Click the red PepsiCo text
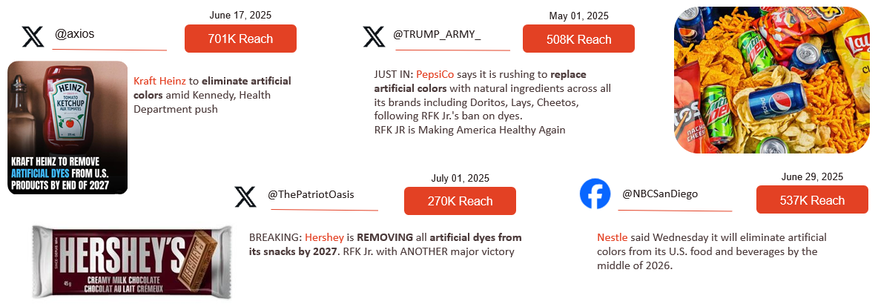The image size is (878, 304). click(x=435, y=75)
